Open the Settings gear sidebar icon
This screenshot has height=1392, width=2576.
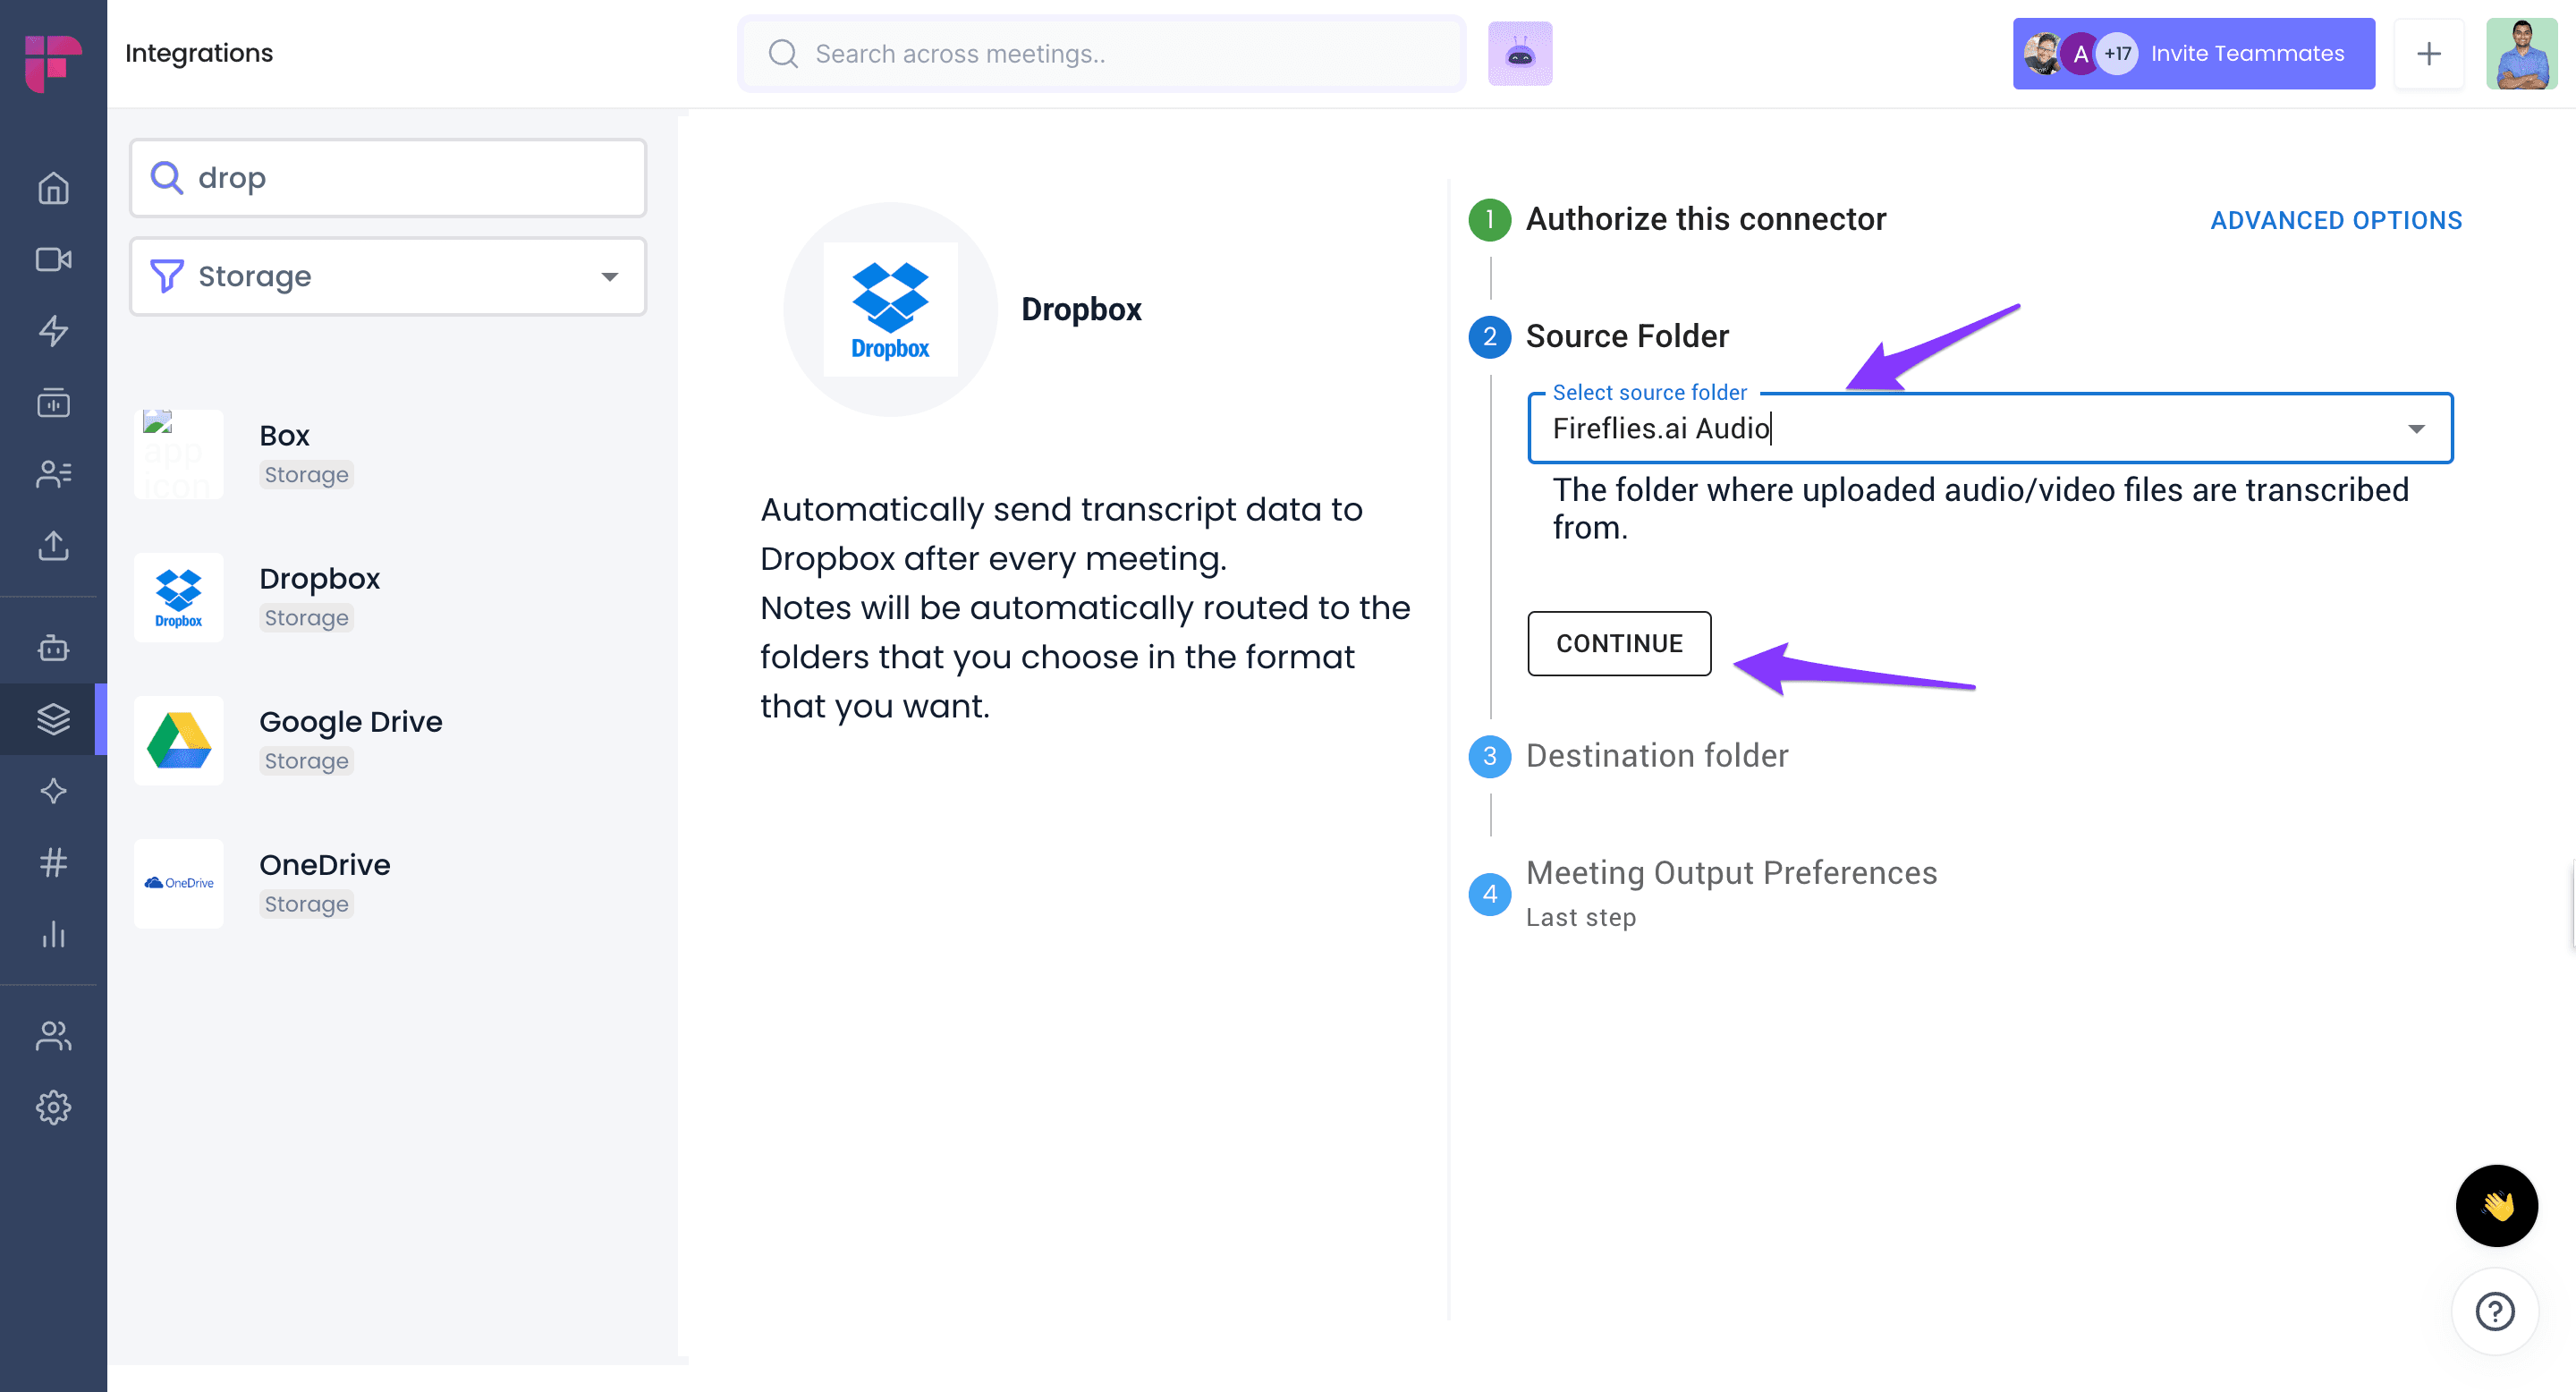pos(53,1107)
